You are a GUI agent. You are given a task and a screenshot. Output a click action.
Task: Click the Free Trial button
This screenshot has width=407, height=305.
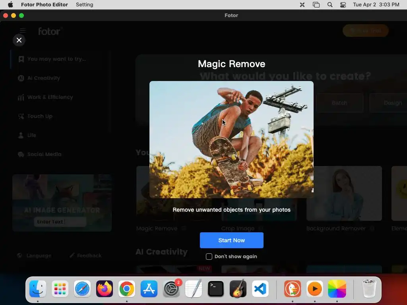[x=366, y=31]
